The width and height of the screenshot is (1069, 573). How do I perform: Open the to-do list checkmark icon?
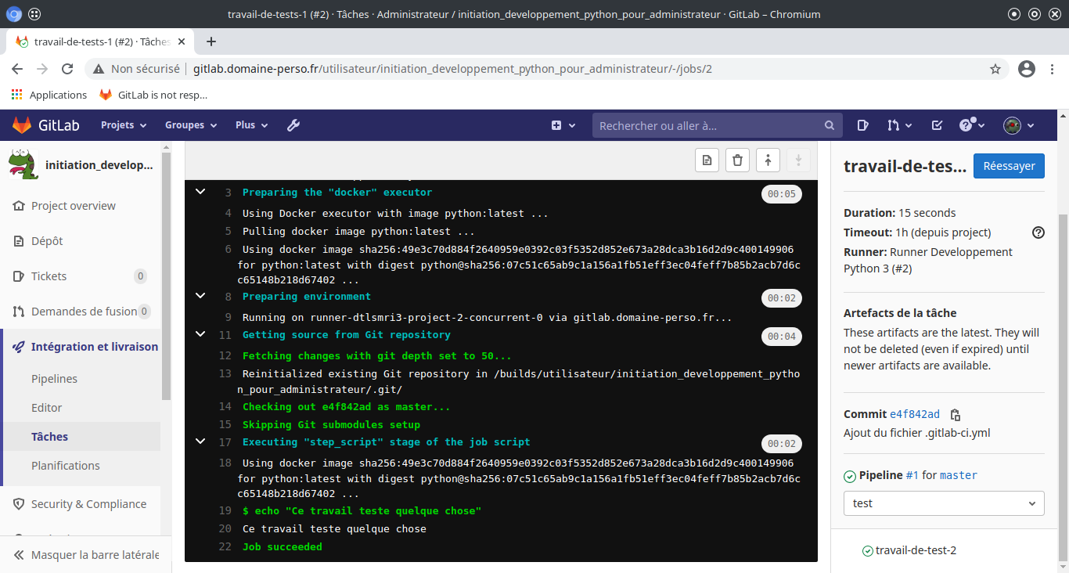(937, 125)
